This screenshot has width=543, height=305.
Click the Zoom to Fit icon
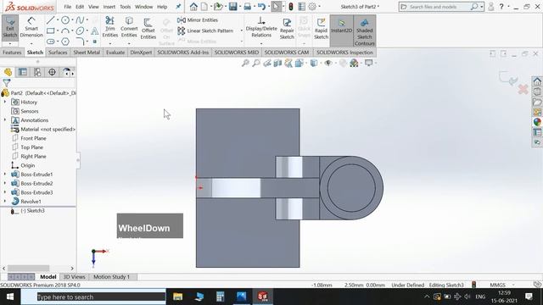[245, 63]
